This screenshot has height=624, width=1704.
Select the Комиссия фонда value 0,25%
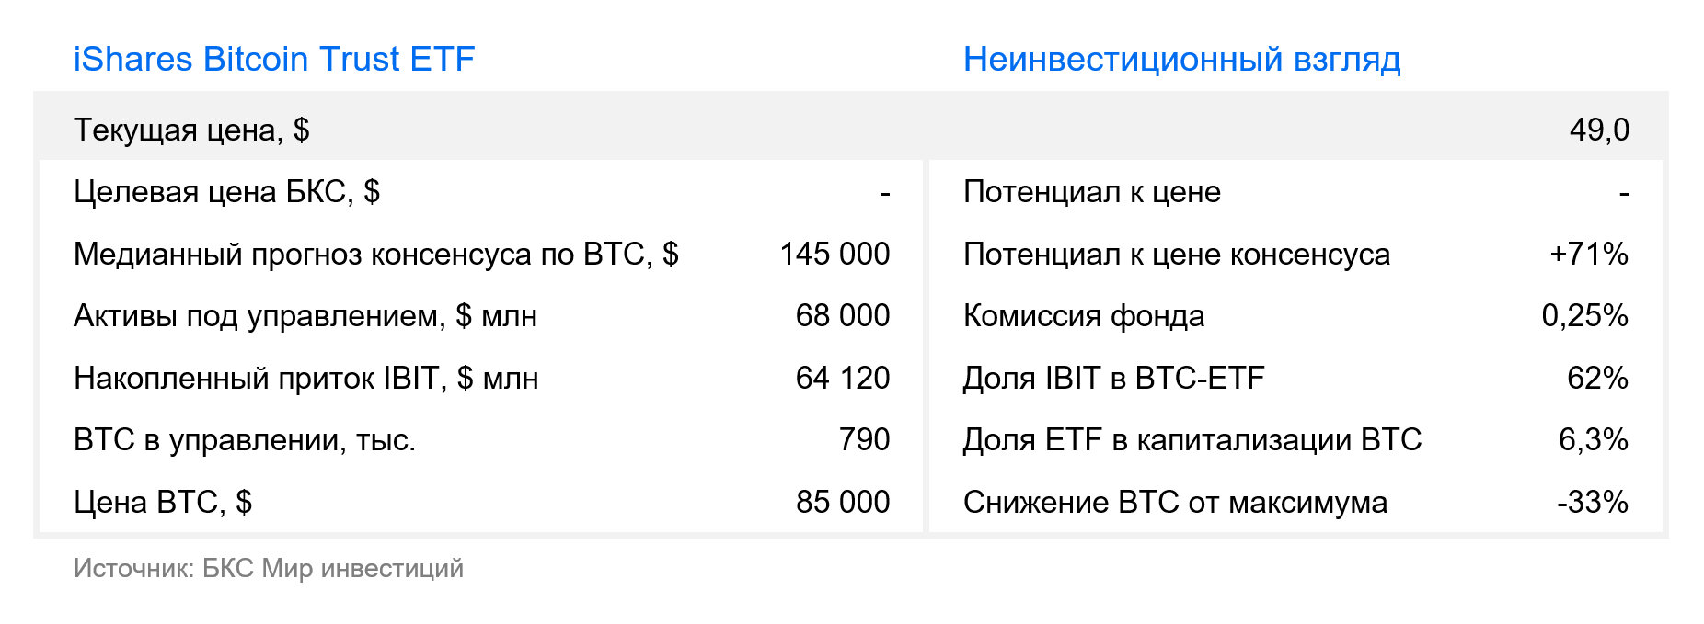tap(1585, 315)
